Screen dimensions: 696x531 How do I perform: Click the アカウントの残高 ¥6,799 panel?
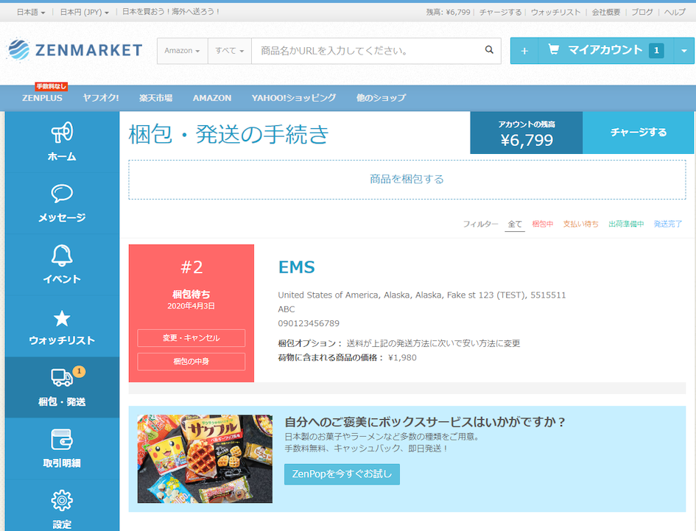click(x=527, y=133)
